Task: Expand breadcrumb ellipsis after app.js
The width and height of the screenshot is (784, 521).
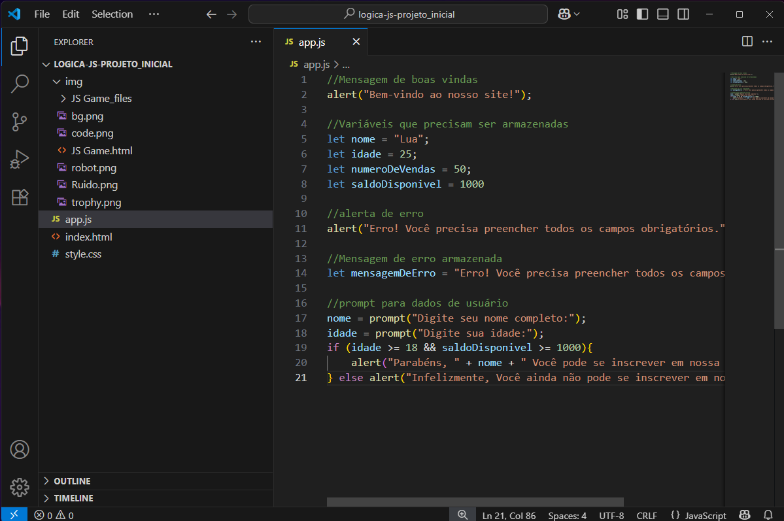Action: coord(346,65)
